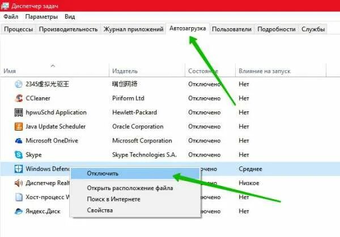
Task: Select the Автозагрузка tab
Action: pos(188,28)
